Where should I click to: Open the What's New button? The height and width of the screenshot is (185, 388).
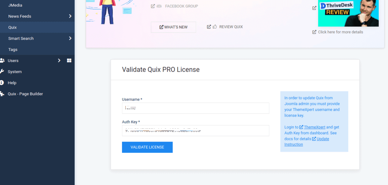coord(173,27)
